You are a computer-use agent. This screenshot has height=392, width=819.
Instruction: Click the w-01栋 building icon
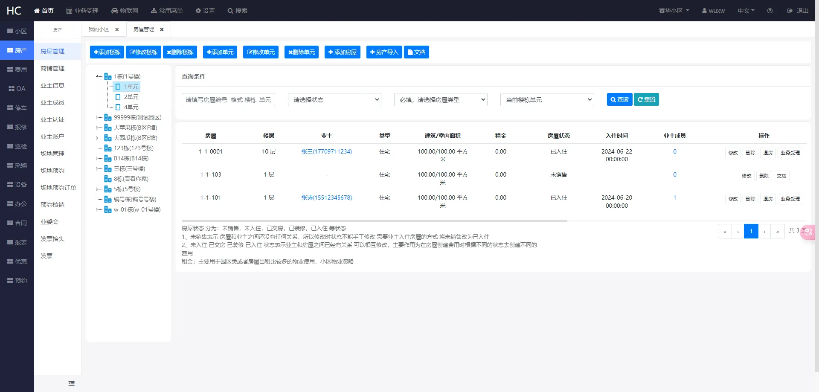(x=108, y=209)
